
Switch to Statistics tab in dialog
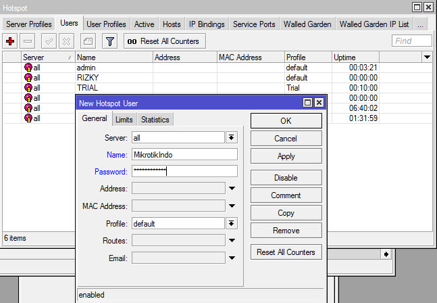pyautogui.click(x=155, y=120)
